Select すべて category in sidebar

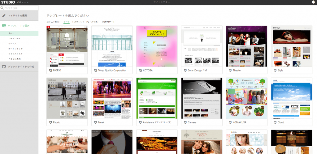pyautogui.click(x=19, y=33)
